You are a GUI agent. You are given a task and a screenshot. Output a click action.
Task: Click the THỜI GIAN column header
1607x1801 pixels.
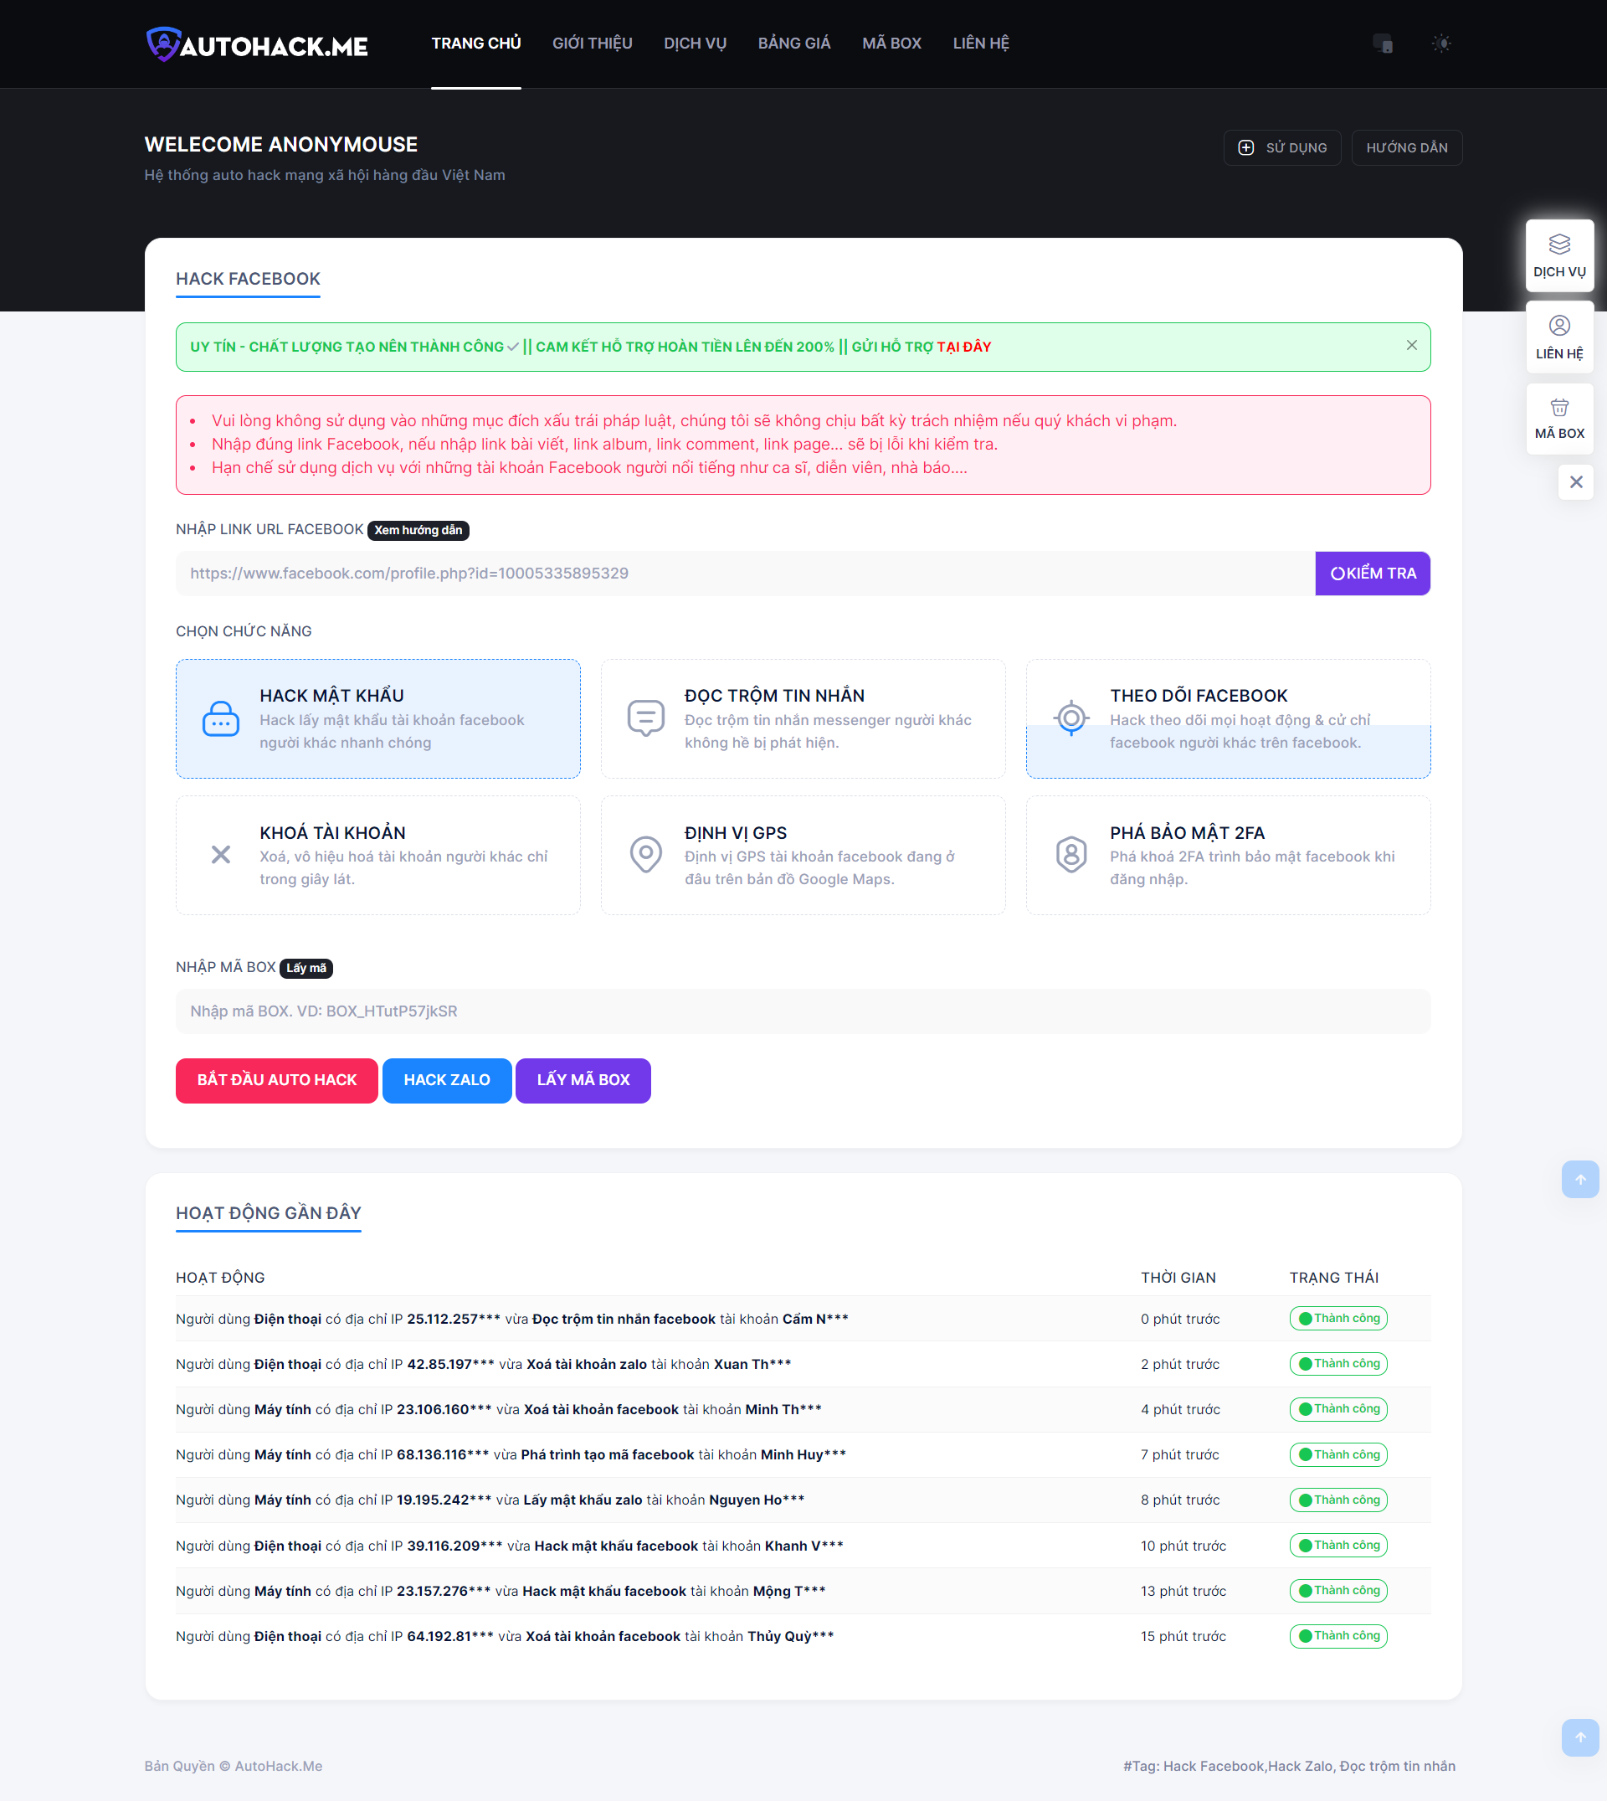pyautogui.click(x=1178, y=1277)
